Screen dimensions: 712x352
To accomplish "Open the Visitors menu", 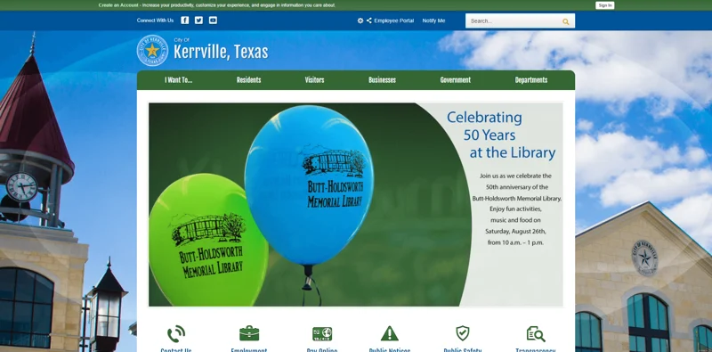I will [315, 80].
